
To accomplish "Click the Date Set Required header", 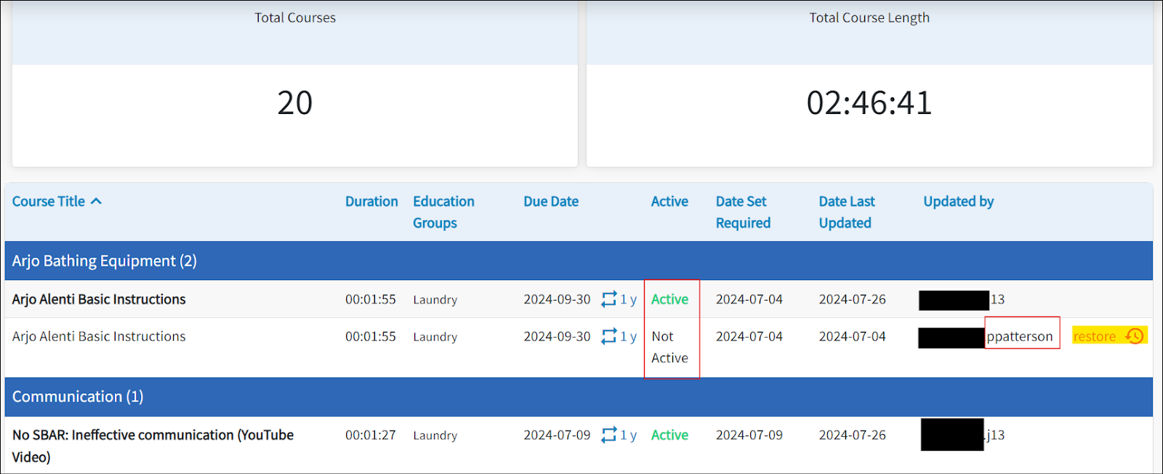I will tap(742, 212).
